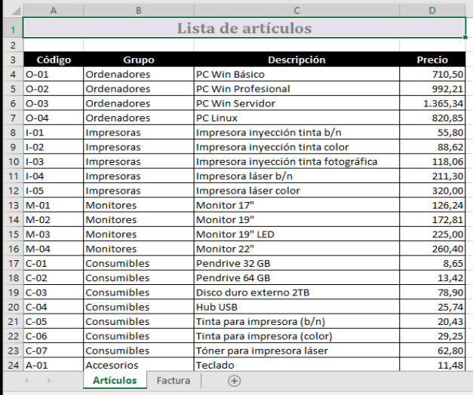Viewport: 473px width, 395px height.
Task: Select row 13 header
Action: coord(13,205)
